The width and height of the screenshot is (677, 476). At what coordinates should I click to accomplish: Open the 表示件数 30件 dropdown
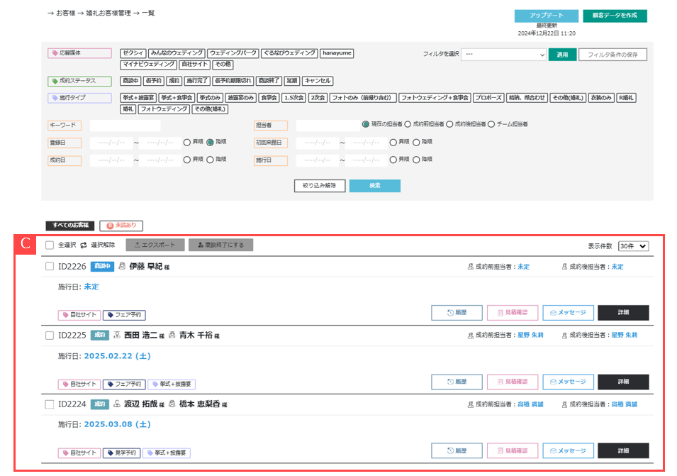coord(633,245)
